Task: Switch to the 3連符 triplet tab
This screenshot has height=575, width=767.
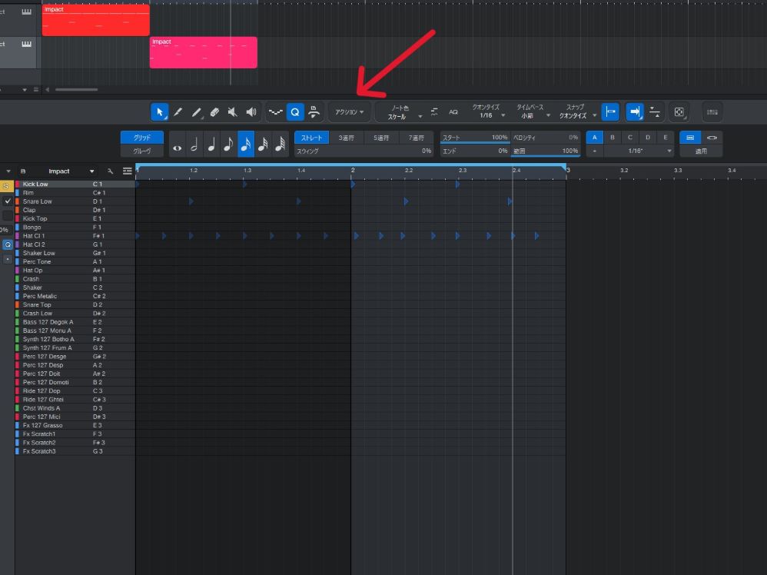Action: [x=346, y=138]
